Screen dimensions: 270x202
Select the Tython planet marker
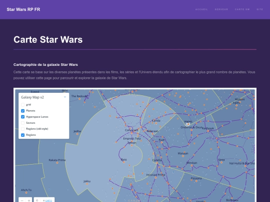click(131, 146)
